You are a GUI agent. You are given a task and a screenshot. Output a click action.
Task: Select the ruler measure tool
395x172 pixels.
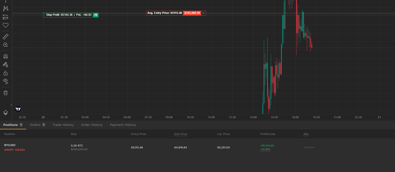pos(6,36)
